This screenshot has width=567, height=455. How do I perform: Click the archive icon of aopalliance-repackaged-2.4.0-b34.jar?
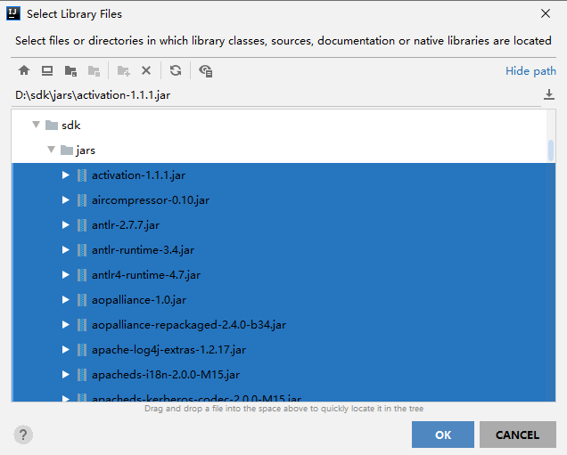coord(82,325)
